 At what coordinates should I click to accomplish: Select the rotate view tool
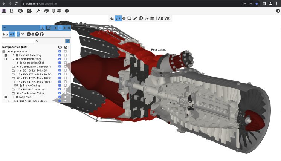tap(118, 18)
